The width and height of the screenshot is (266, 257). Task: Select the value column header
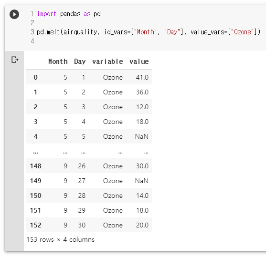(x=139, y=62)
